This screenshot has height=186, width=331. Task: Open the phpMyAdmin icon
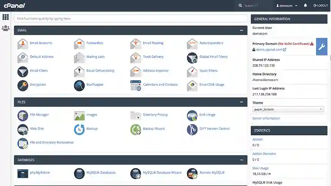pos(23,174)
